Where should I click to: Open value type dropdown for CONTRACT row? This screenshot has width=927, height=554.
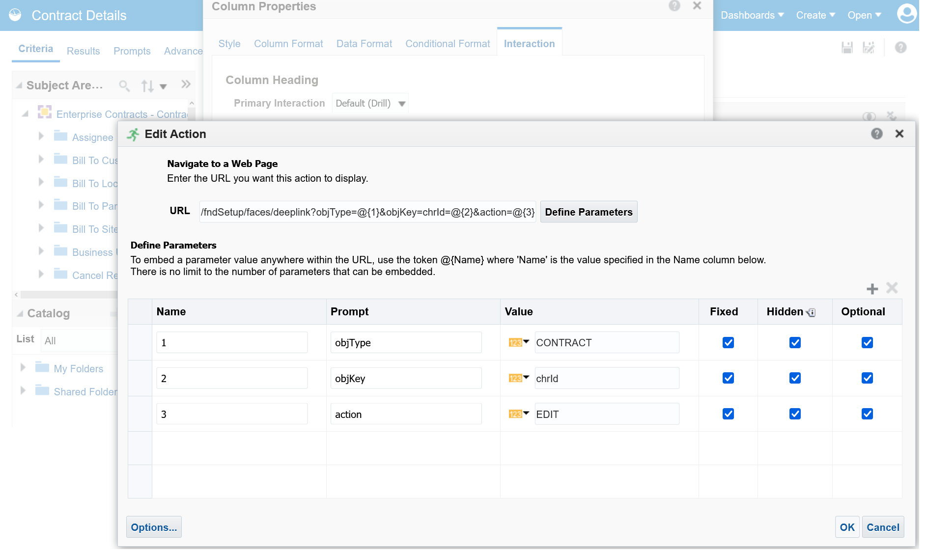(519, 342)
